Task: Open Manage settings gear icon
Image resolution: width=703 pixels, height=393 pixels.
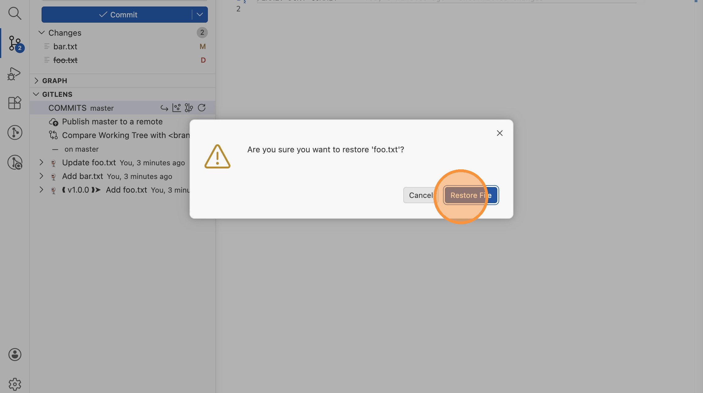Action: tap(15, 384)
